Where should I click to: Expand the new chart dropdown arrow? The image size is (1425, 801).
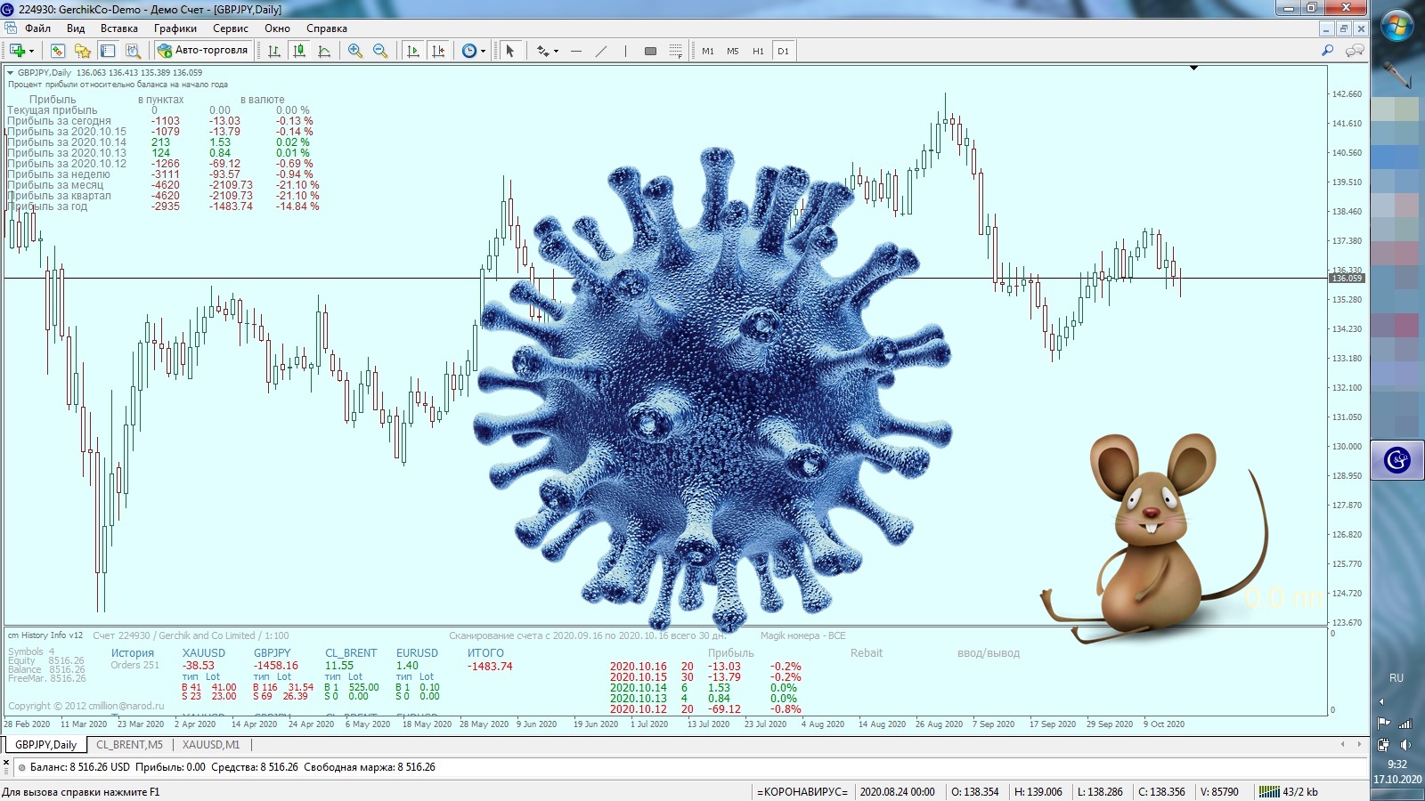tap(31, 51)
